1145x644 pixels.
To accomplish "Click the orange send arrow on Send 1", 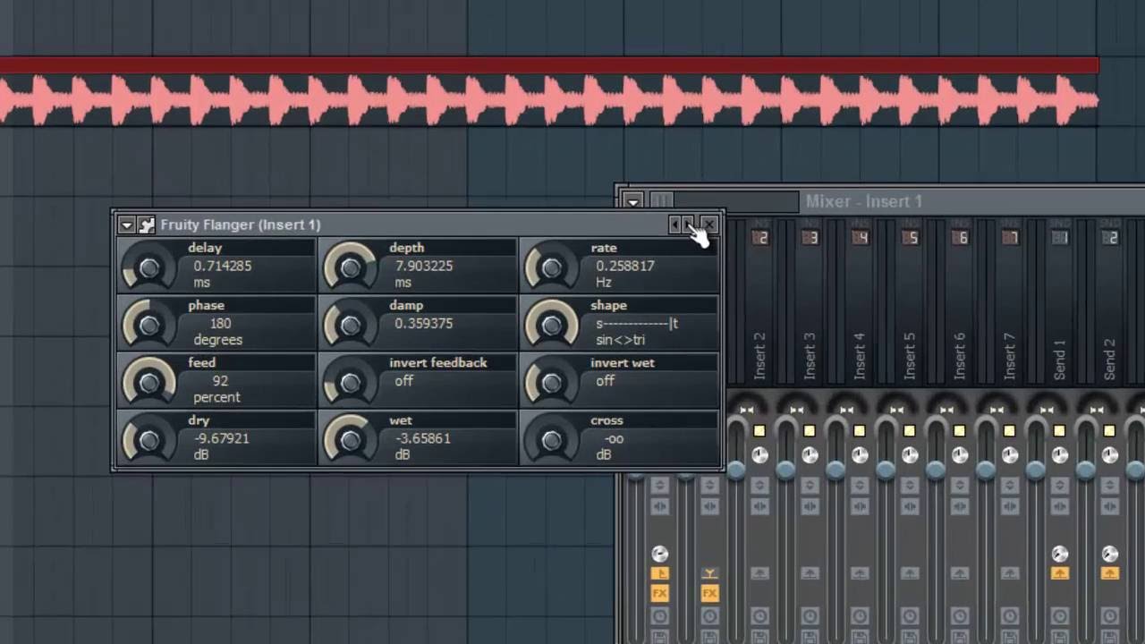I will tap(1060, 573).
